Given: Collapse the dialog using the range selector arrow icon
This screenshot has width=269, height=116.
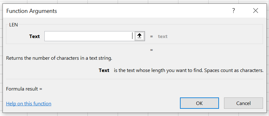Looking at the screenshot, I should 140,36.
